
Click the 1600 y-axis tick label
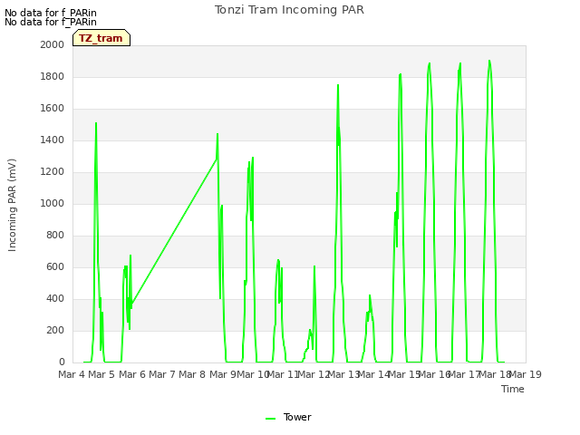point(53,109)
